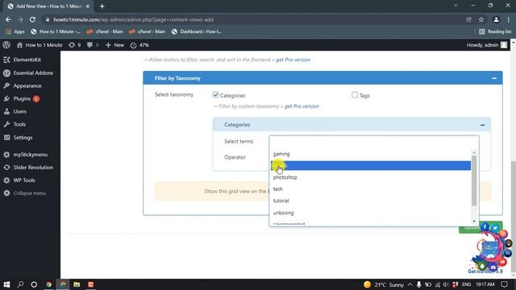The image size is (516, 290).
Task: Open the How to 1 Minute bookmark
Action: [56, 31]
